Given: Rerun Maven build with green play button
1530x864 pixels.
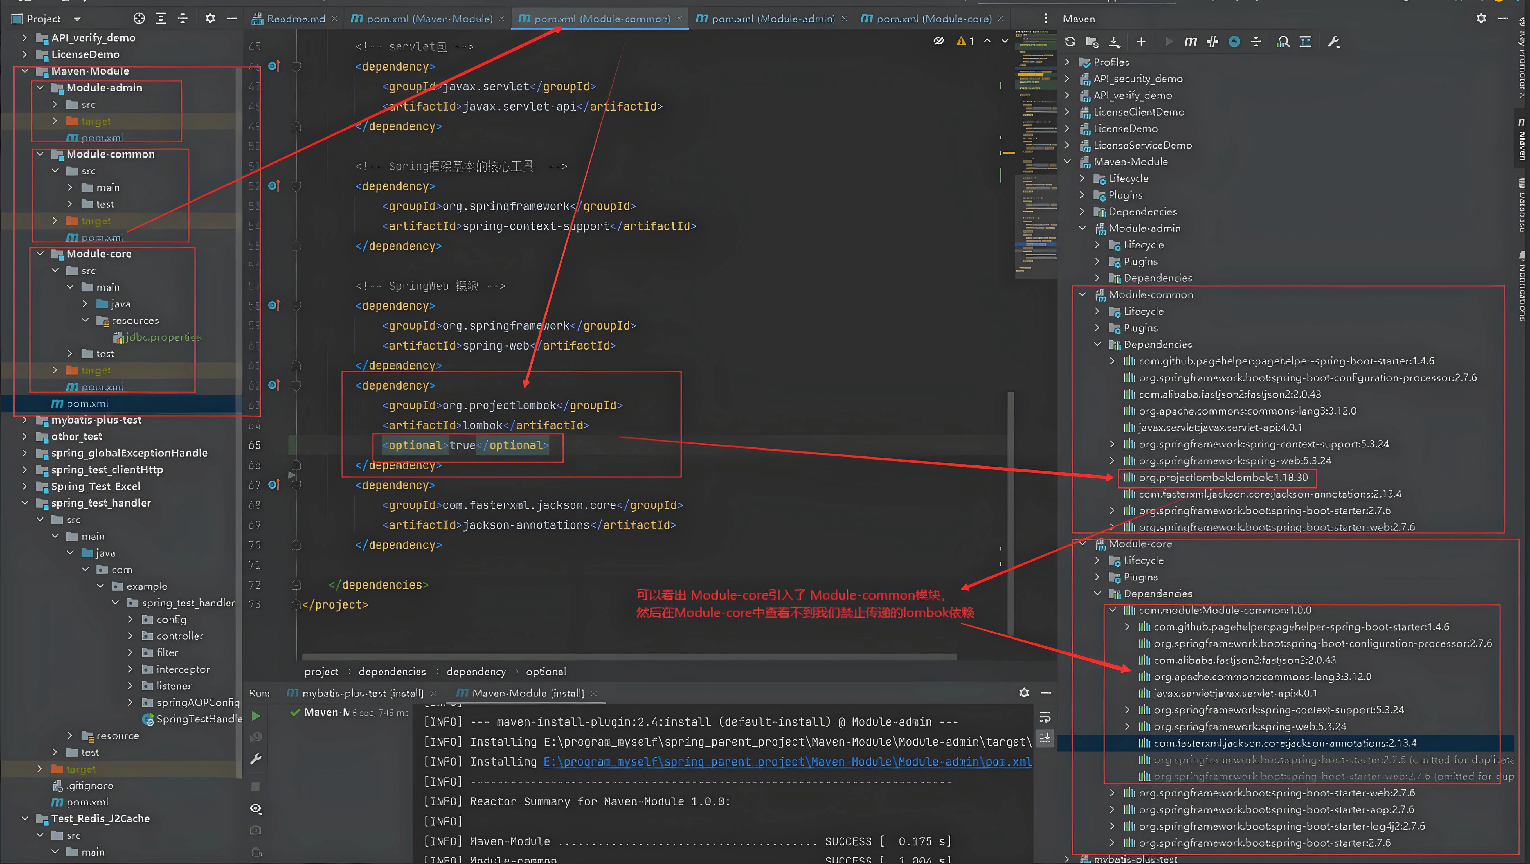Looking at the screenshot, I should point(256,716).
